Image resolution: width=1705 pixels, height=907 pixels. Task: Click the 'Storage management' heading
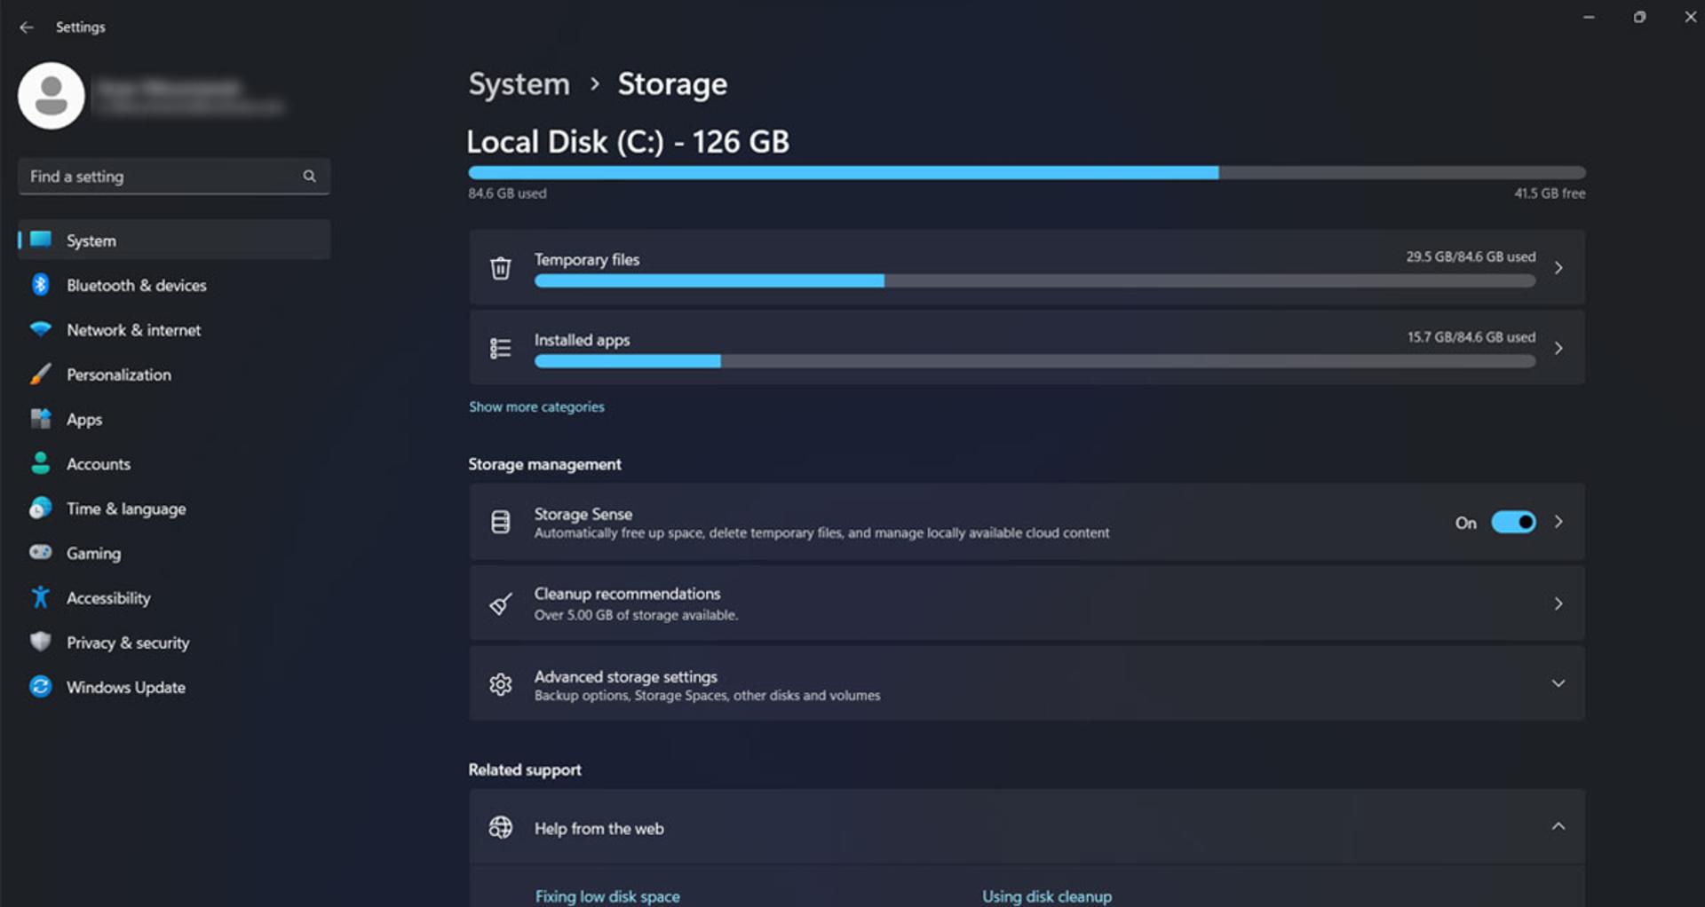pos(544,464)
